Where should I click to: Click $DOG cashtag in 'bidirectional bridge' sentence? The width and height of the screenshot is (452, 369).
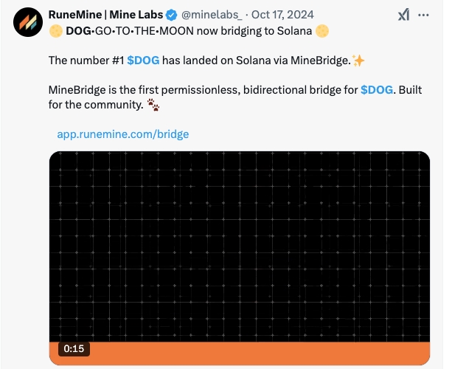tap(377, 89)
